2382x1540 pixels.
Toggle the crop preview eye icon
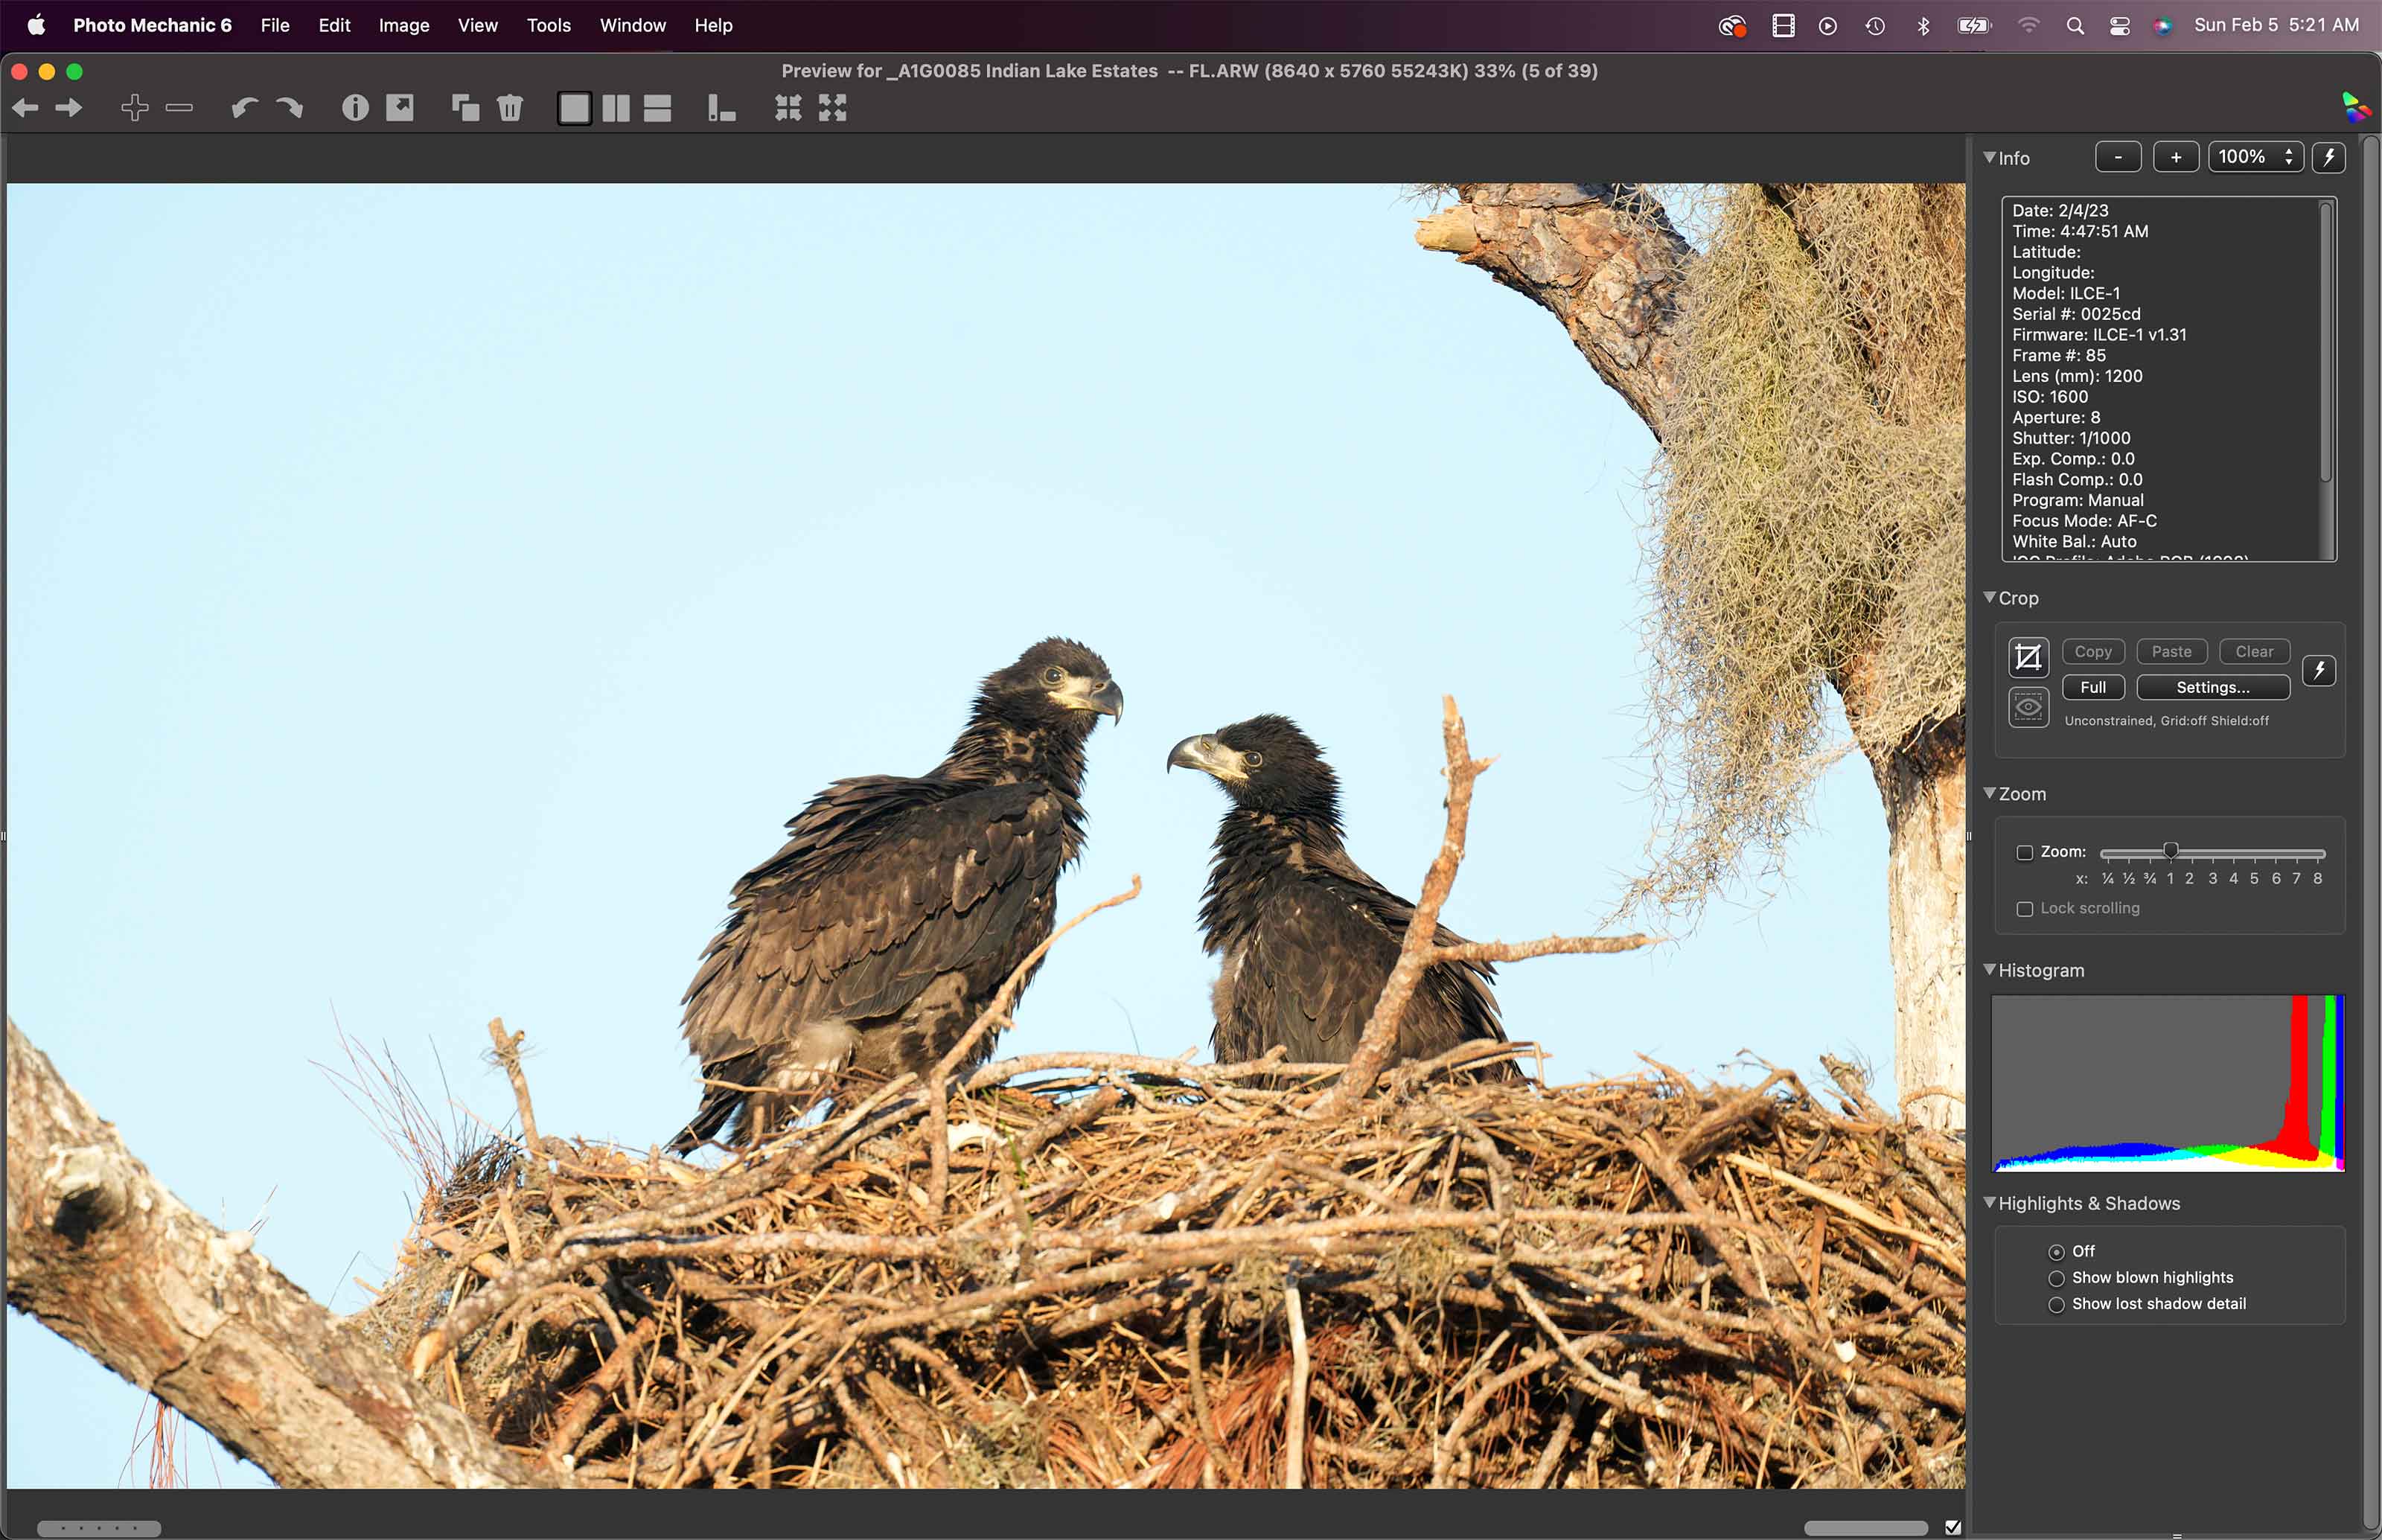[x=2029, y=708]
